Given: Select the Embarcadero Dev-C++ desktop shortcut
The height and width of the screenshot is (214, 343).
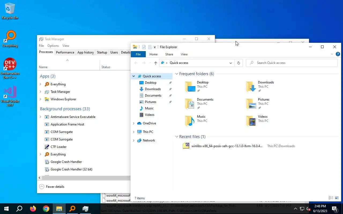Looking at the screenshot, I should click(x=10, y=68).
